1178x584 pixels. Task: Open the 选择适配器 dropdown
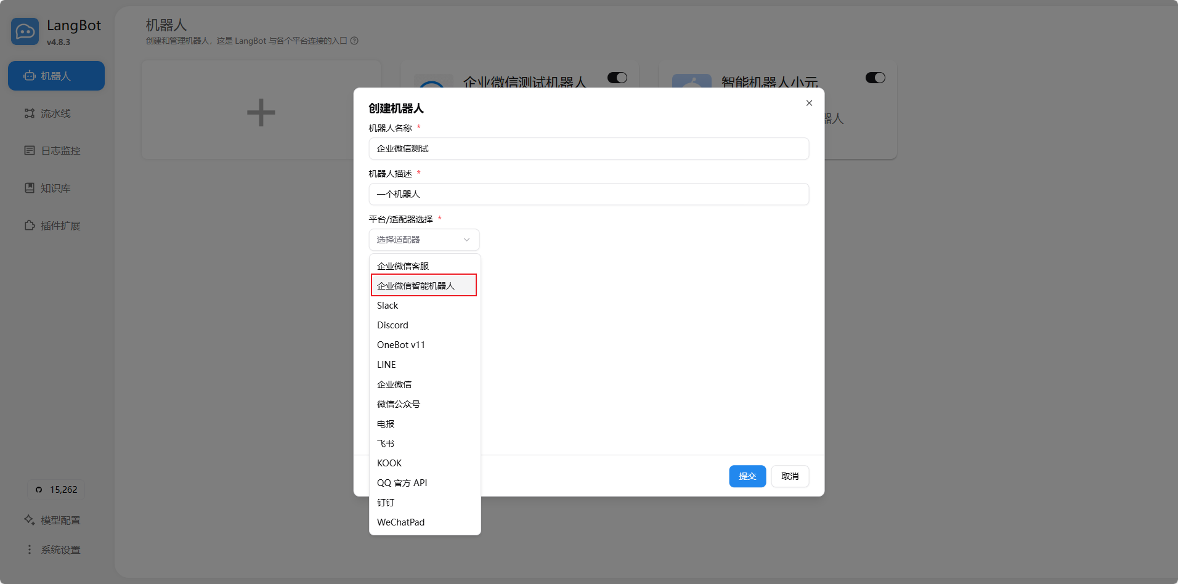[x=424, y=240]
